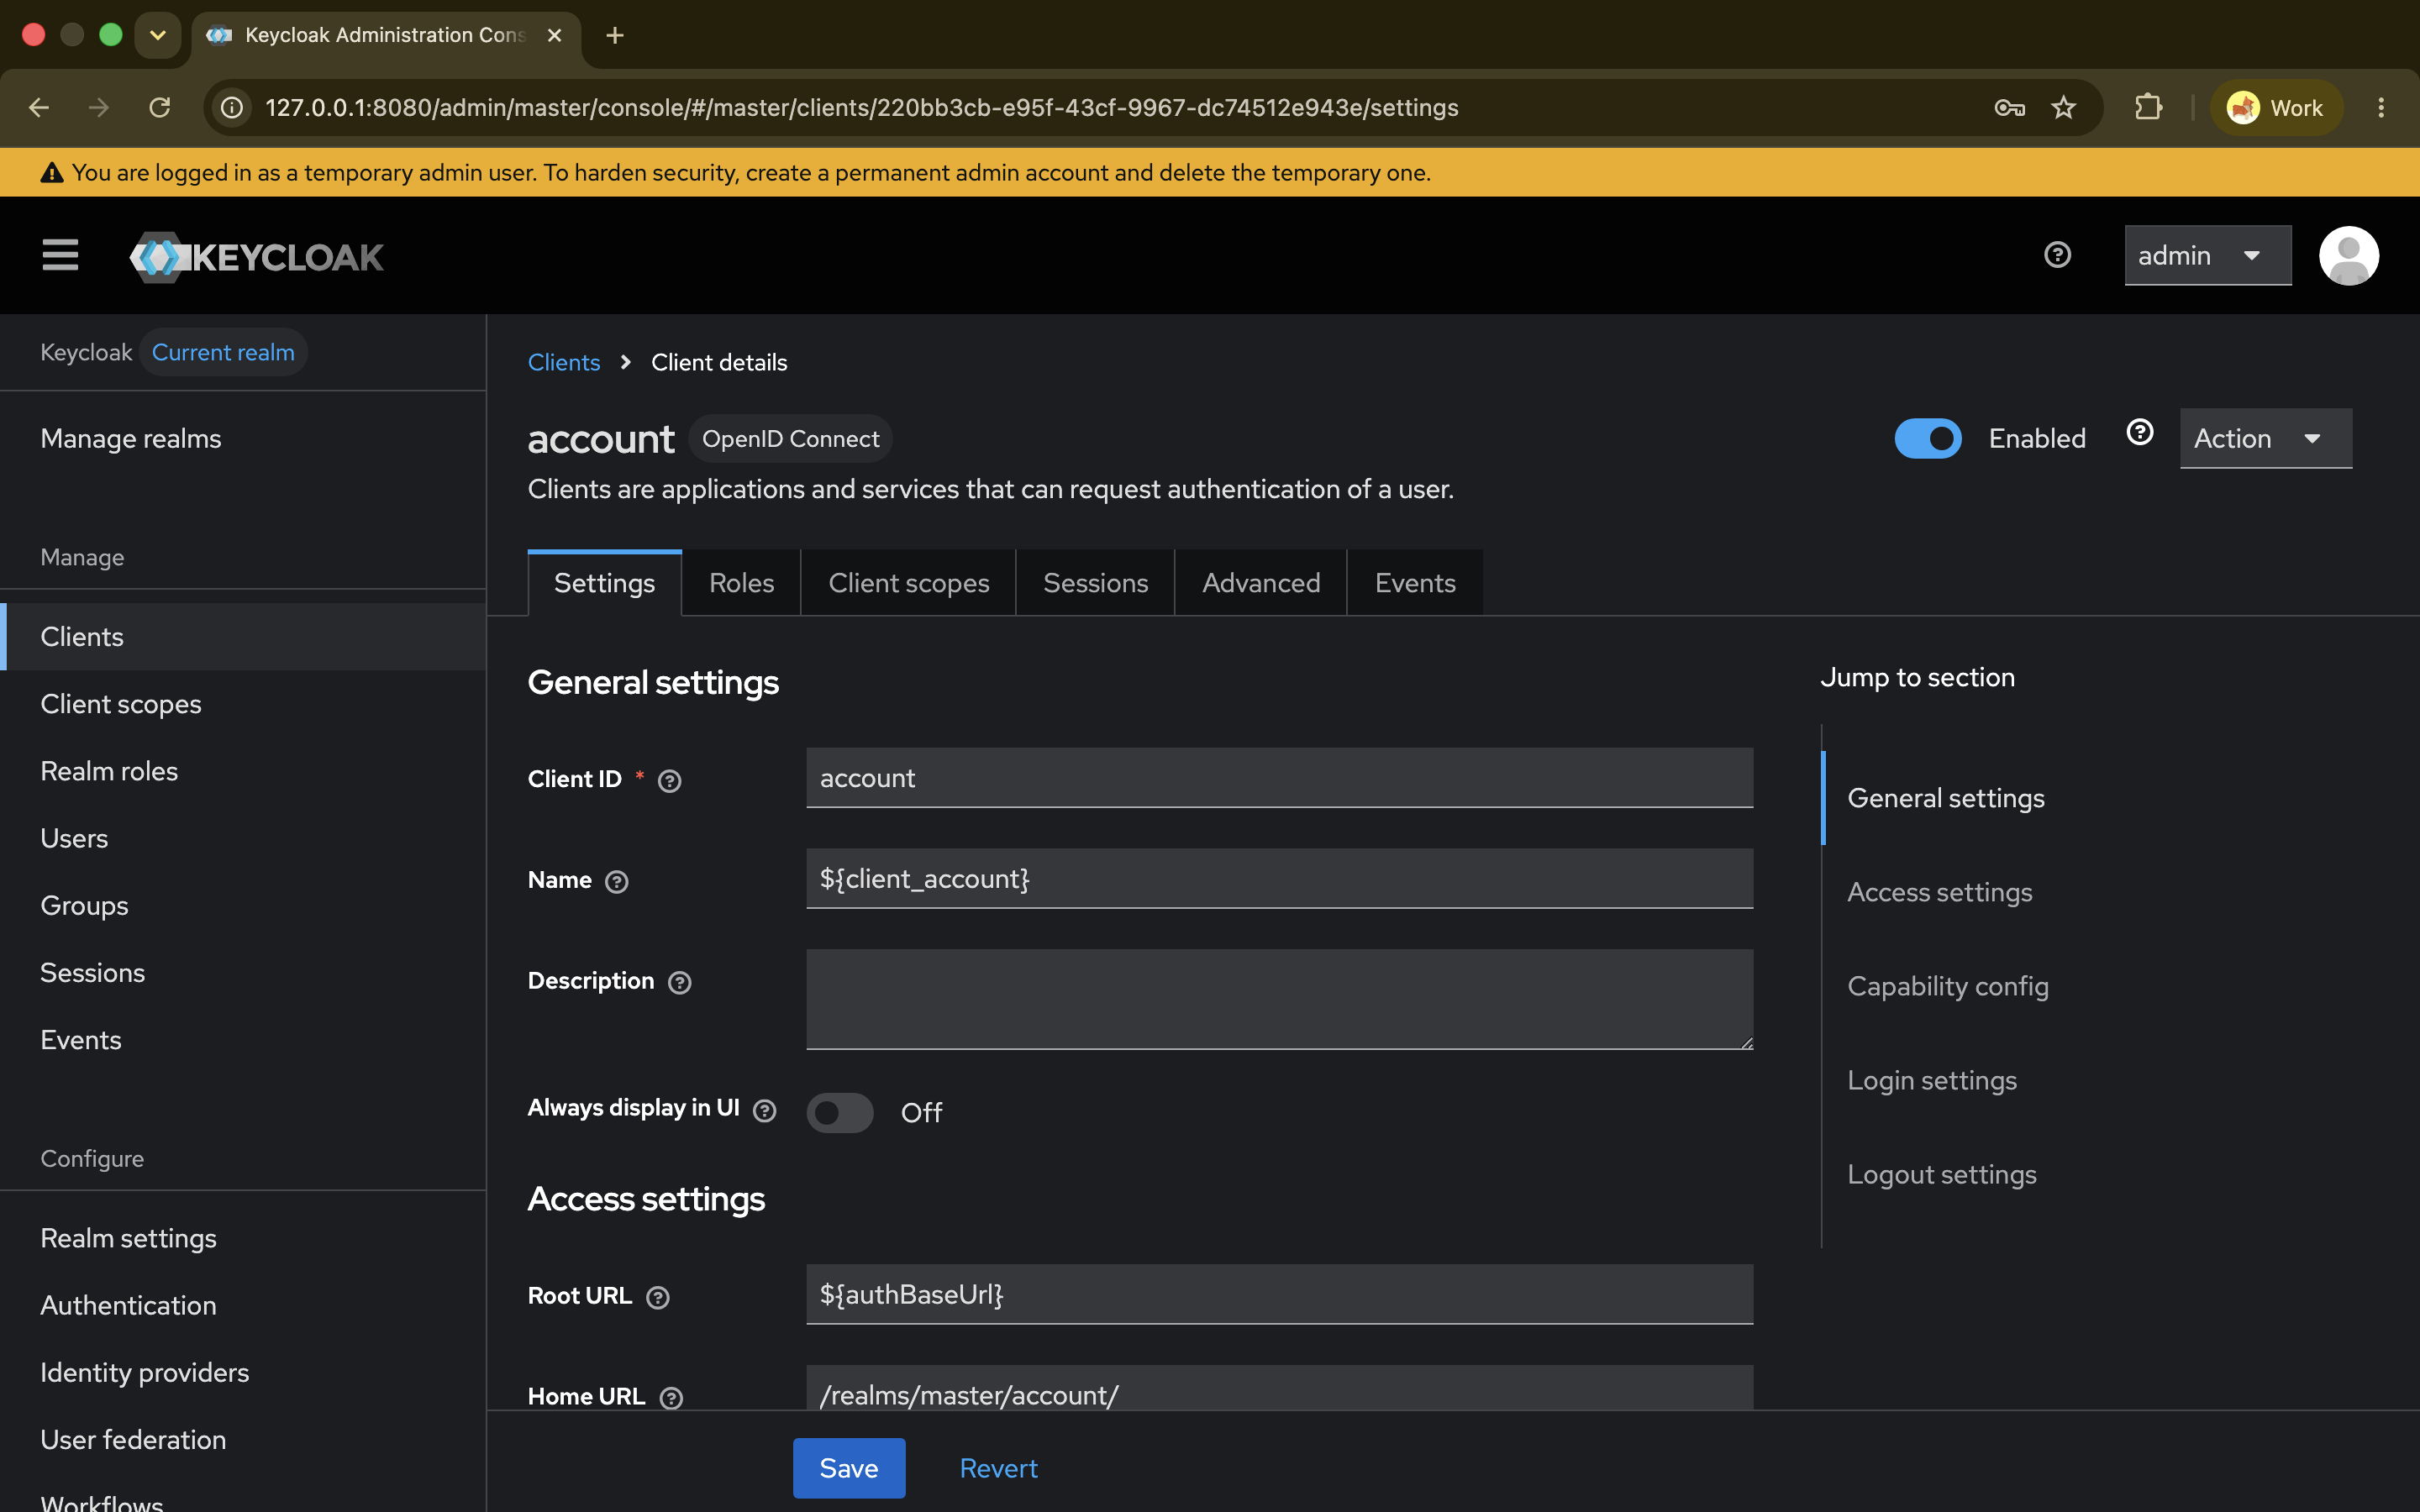Open the saved passwords key icon
Viewport: 2420px width, 1512px height.
coord(2009,107)
